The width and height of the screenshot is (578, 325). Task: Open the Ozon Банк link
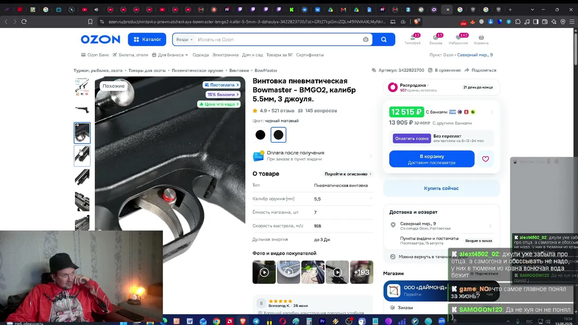pyautogui.click(x=95, y=55)
